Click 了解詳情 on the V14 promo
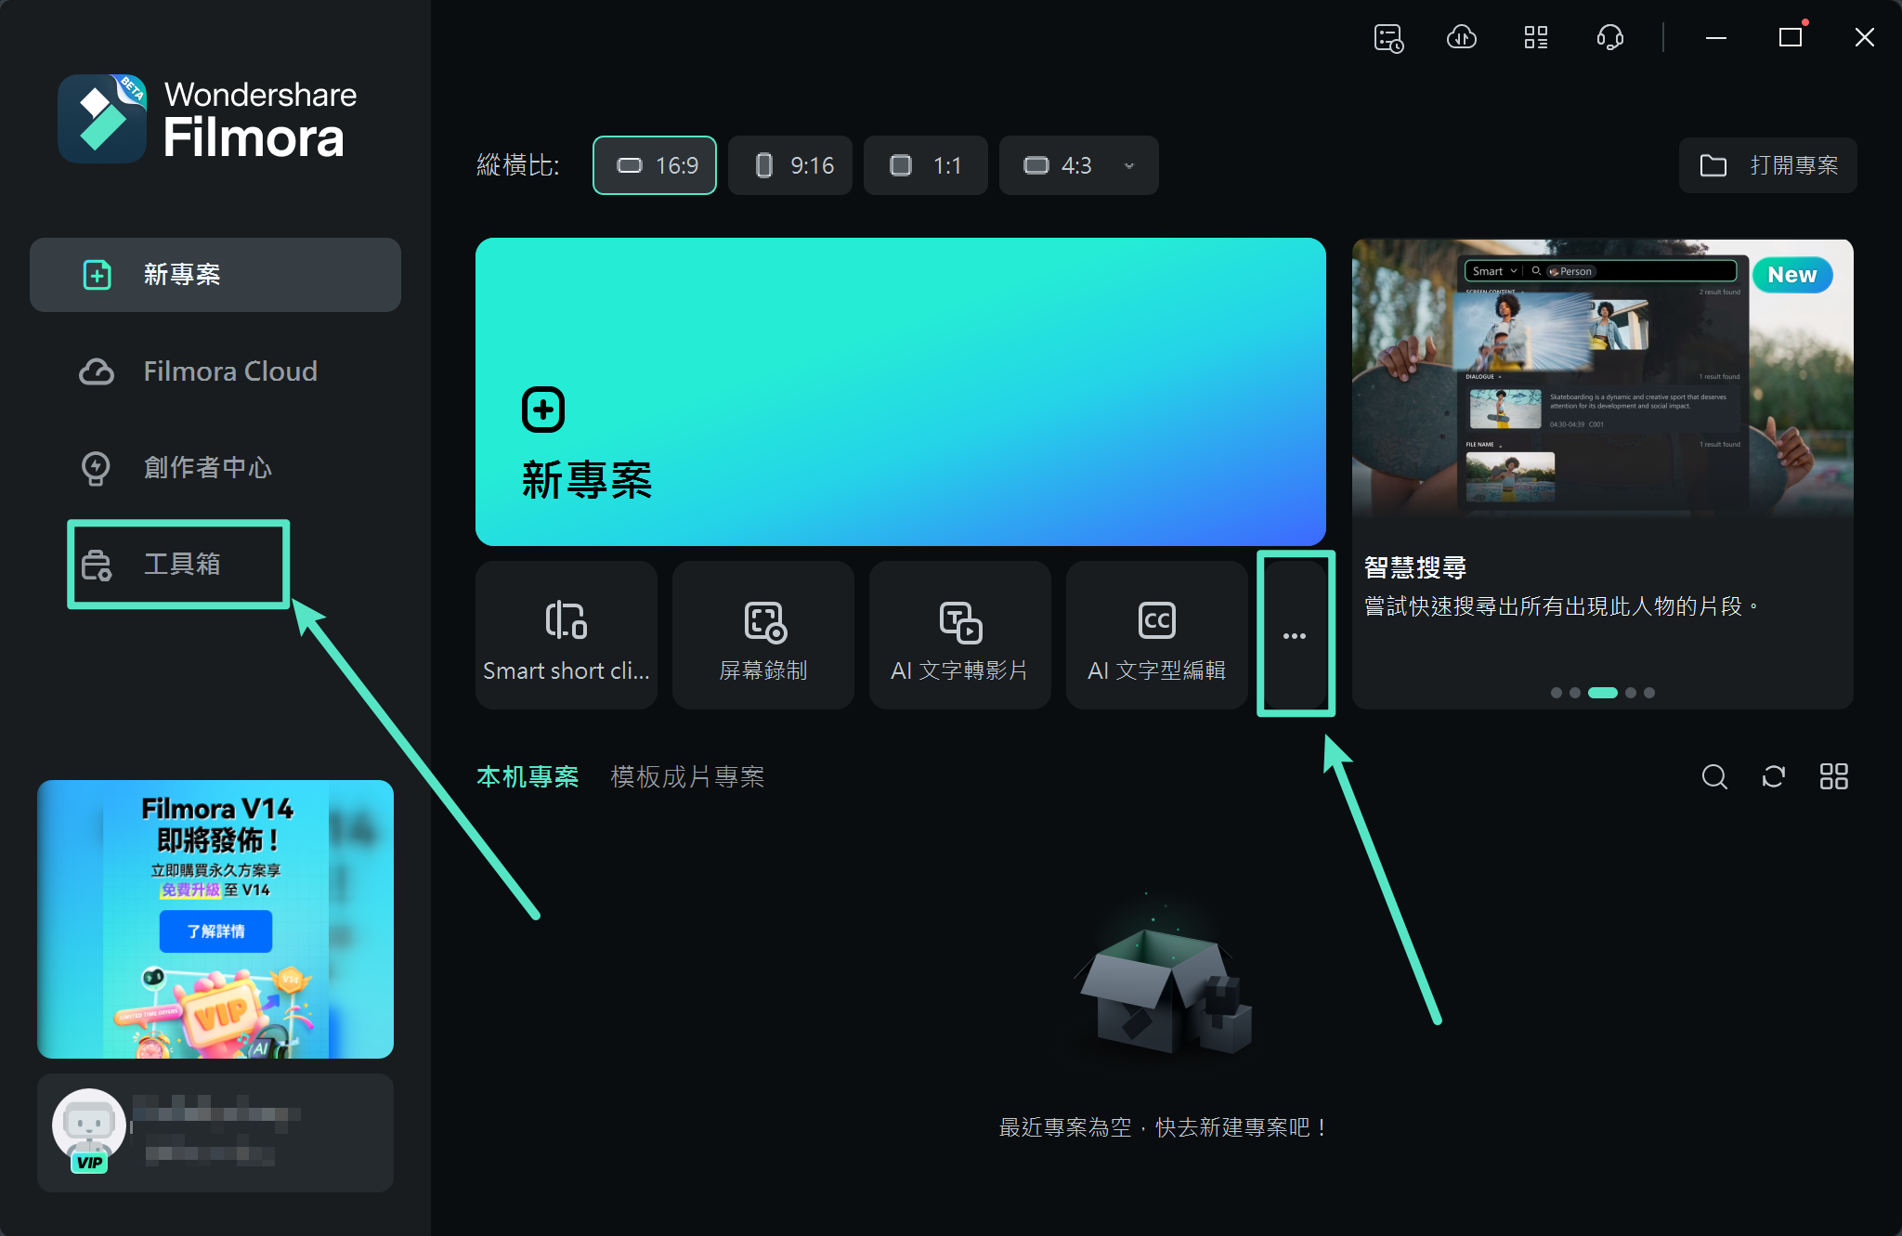The image size is (1902, 1236). click(215, 931)
